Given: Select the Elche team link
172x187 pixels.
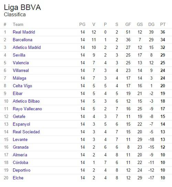Looking at the screenshot, I should 18,178.
